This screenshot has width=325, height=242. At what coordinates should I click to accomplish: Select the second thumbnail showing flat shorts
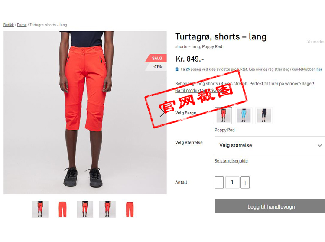point(62,209)
